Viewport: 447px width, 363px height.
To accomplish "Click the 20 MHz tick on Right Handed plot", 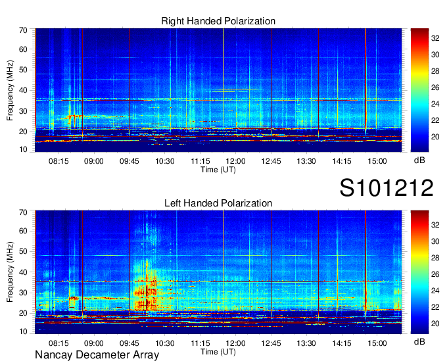I will (x=23, y=132).
